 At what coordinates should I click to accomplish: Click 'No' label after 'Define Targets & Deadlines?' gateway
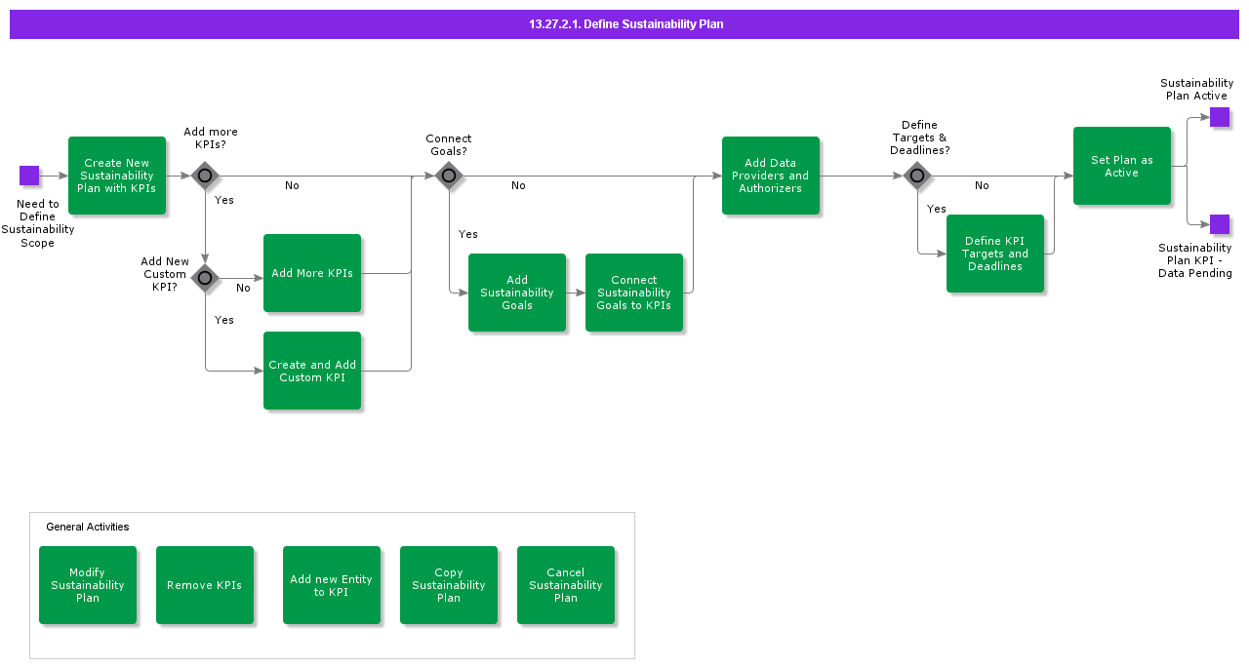pyautogui.click(x=982, y=185)
